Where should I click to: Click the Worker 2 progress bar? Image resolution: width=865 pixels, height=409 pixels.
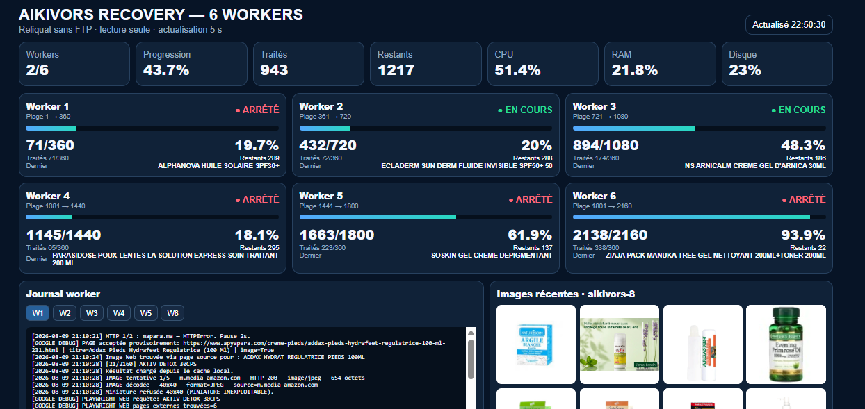pos(426,128)
